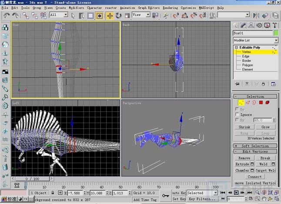Click the Break button in Edit Vertices
Screen dimensions: 281x204
pyautogui.click(x=265, y=158)
